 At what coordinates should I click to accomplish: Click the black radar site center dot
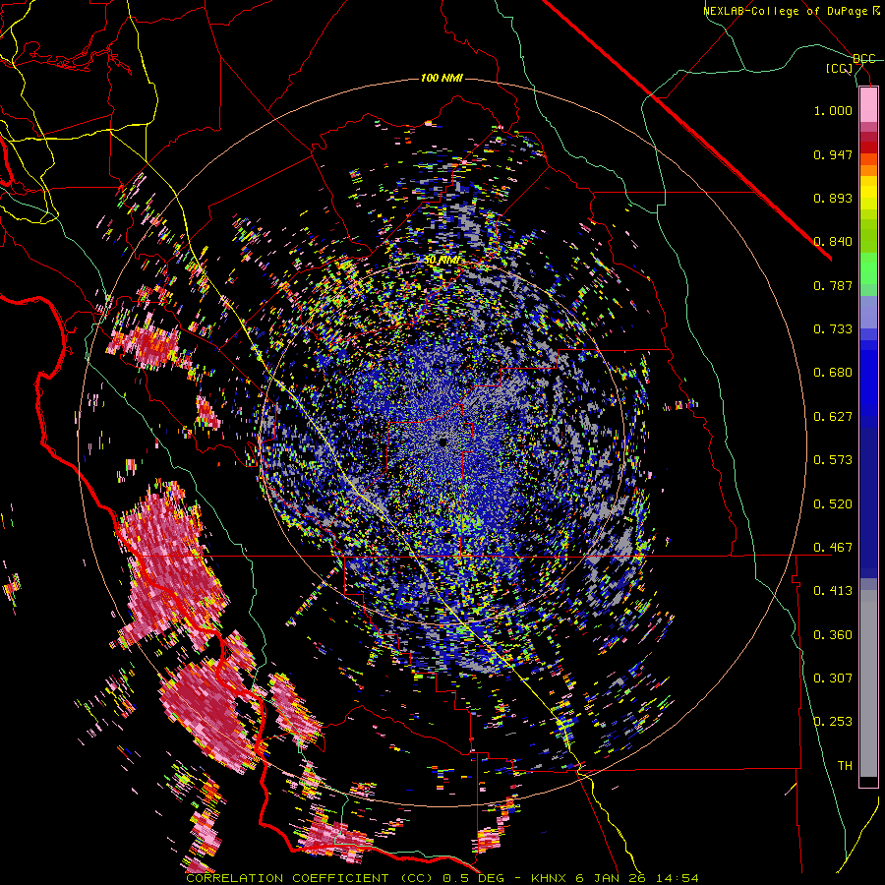(442, 442)
